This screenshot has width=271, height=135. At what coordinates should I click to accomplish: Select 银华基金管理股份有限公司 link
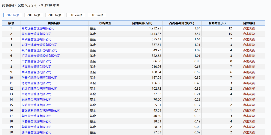pyautogui.click(x=39, y=50)
